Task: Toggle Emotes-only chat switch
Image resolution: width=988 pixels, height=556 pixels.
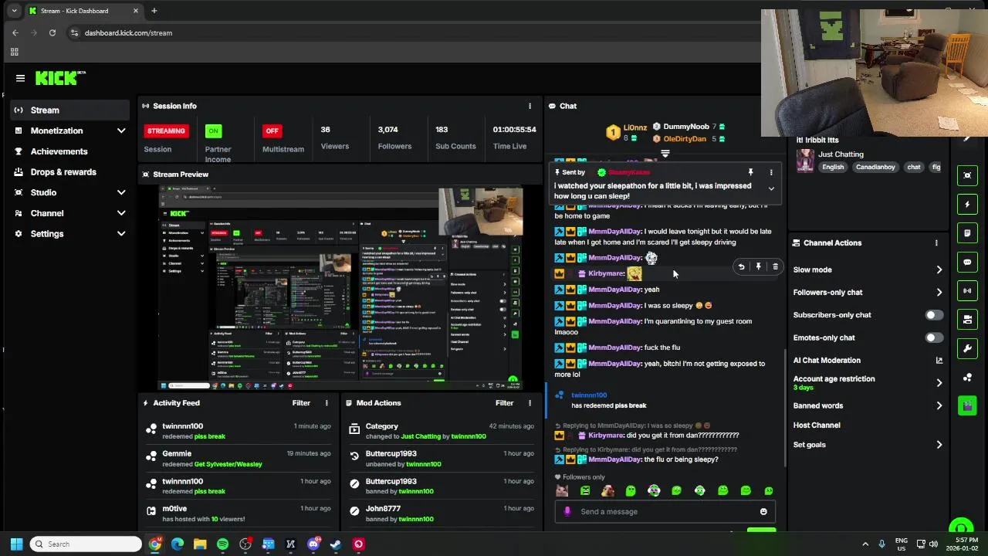Action: coord(934,337)
